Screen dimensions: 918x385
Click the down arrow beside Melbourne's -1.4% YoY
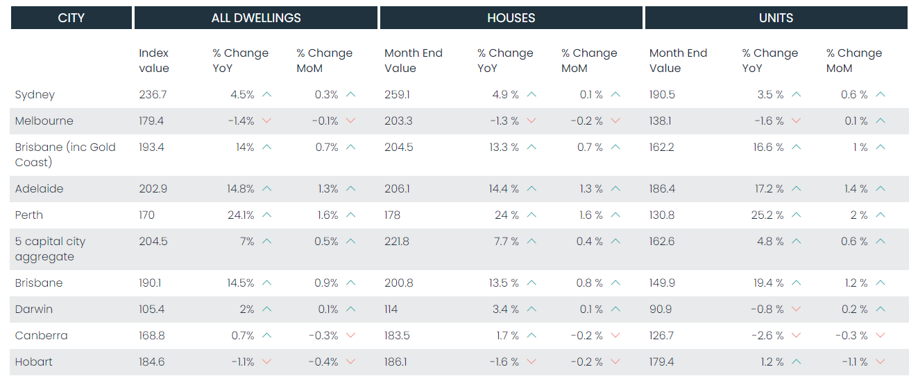tap(267, 121)
